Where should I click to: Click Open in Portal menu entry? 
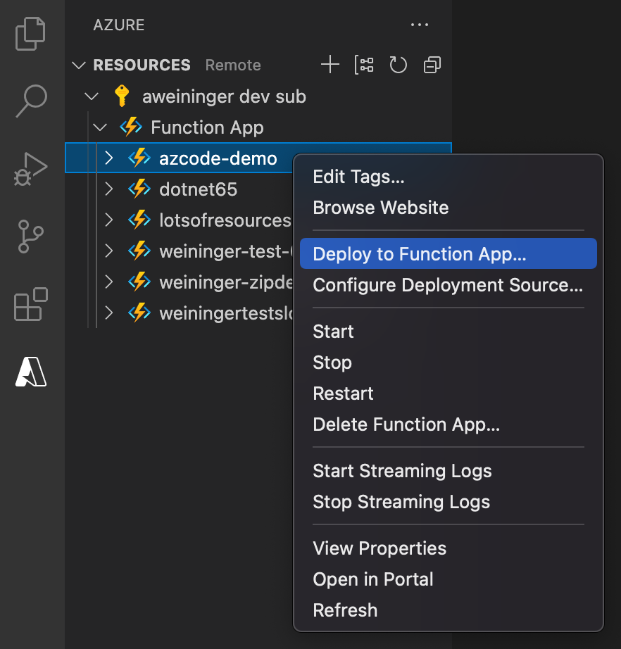pos(372,579)
